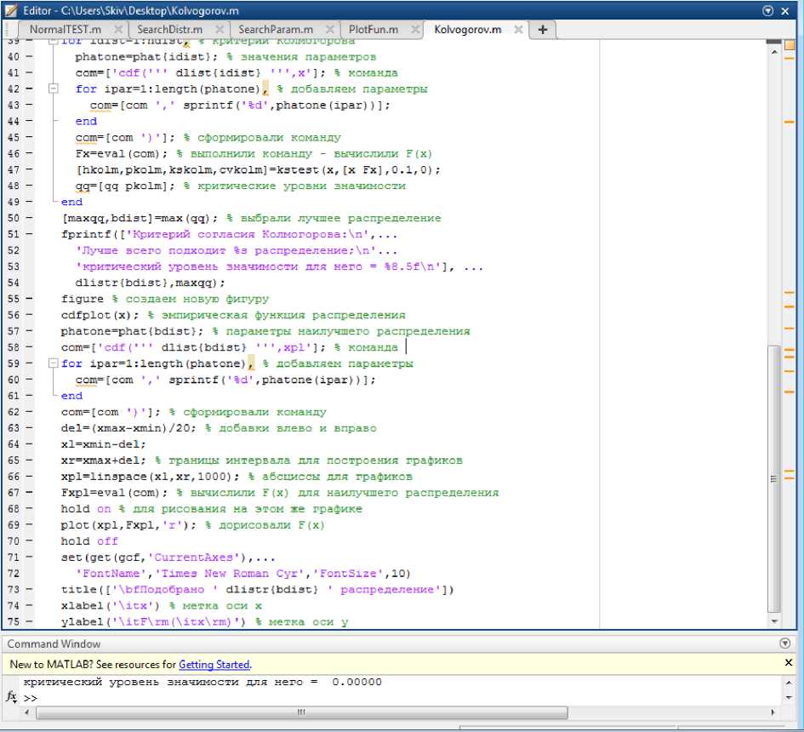Screen dimensions: 804x732
Task: Dismiss the New to MATLAB banner
Action: point(788,664)
